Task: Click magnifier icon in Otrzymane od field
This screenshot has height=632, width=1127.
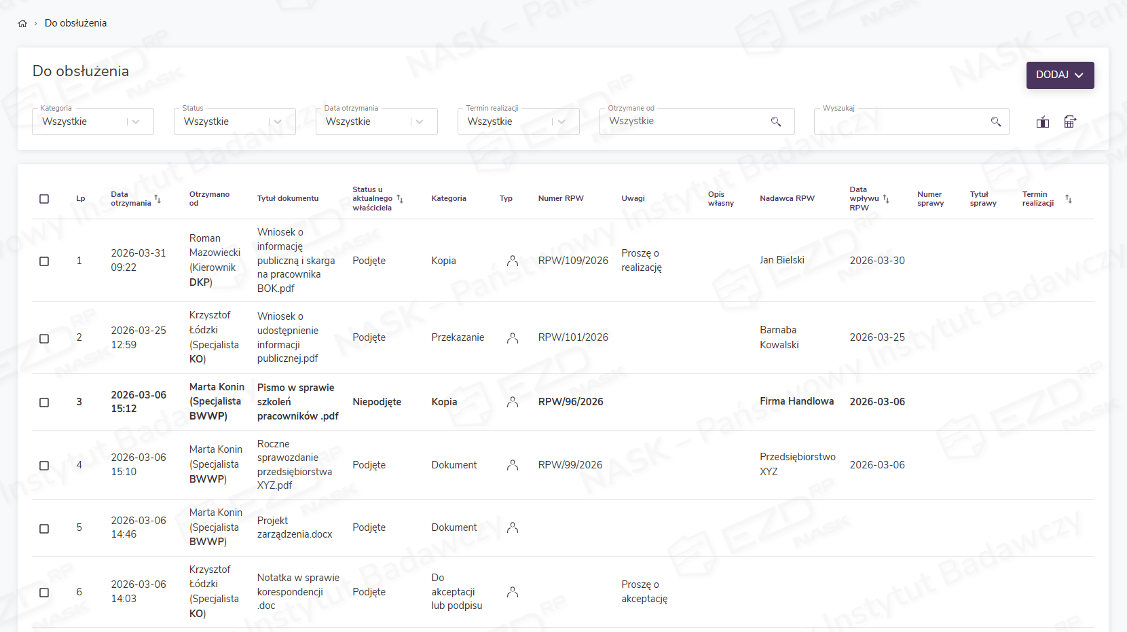Action: pyautogui.click(x=775, y=122)
